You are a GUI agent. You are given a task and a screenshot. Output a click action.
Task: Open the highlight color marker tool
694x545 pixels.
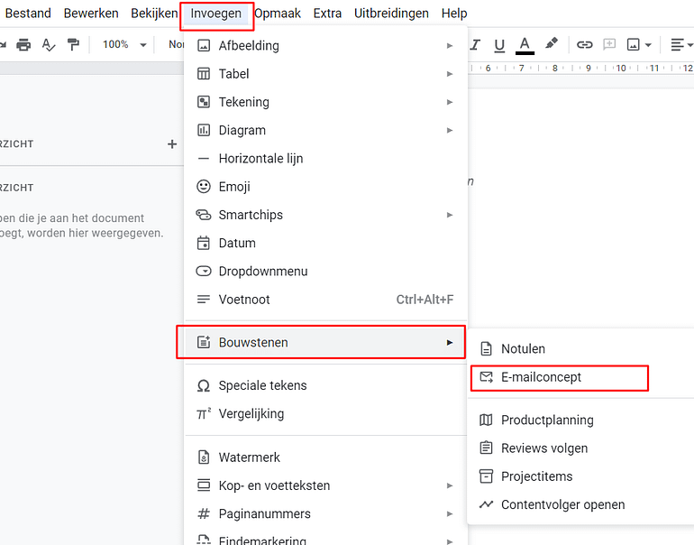551,44
